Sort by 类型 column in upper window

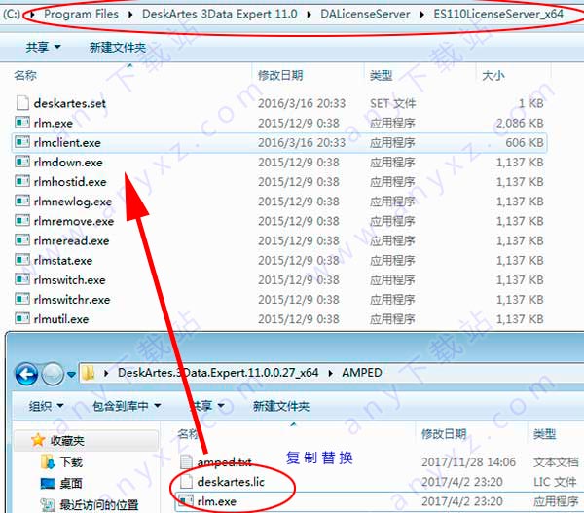pyautogui.click(x=381, y=75)
